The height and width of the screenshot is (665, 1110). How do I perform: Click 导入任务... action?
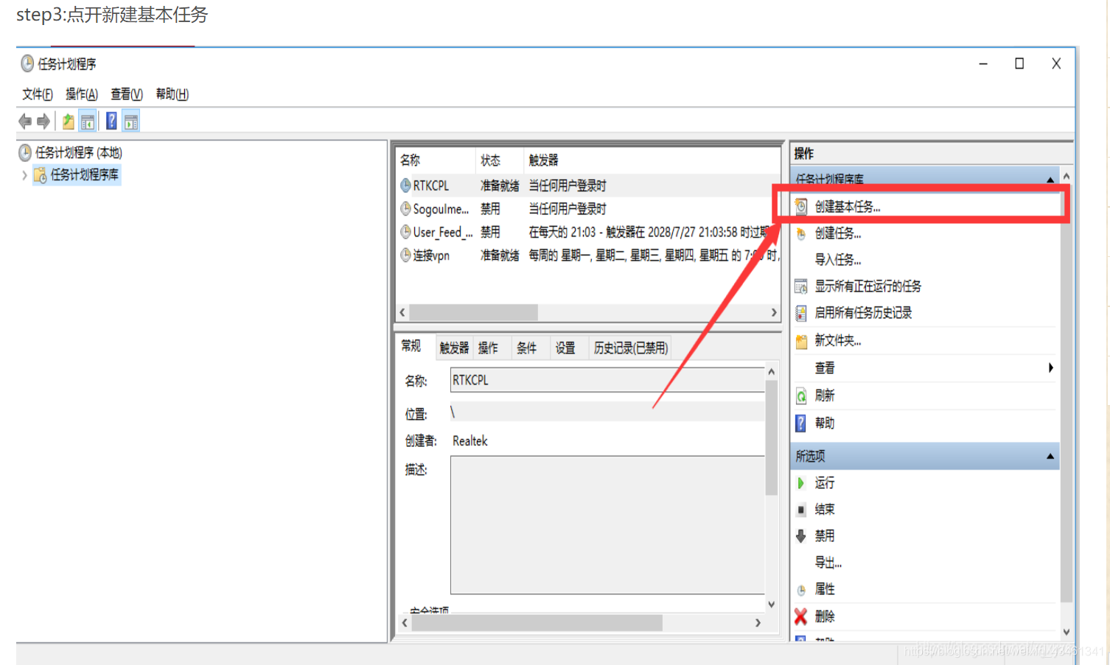(838, 259)
